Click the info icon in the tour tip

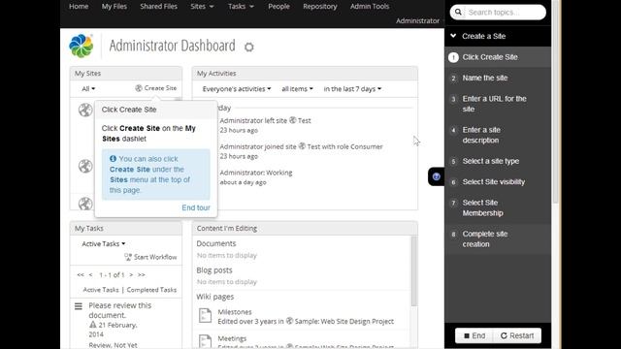113,159
